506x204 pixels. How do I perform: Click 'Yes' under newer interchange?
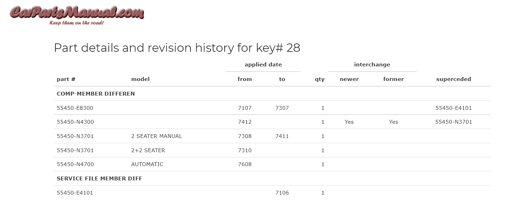point(349,122)
